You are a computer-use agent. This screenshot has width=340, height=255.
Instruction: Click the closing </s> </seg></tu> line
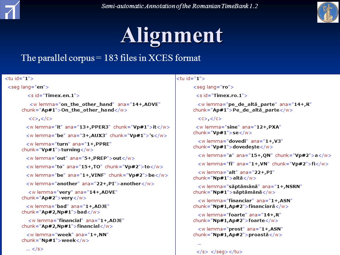tap(220, 252)
